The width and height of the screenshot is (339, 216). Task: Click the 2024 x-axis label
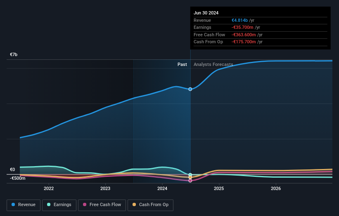coord(162,188)
